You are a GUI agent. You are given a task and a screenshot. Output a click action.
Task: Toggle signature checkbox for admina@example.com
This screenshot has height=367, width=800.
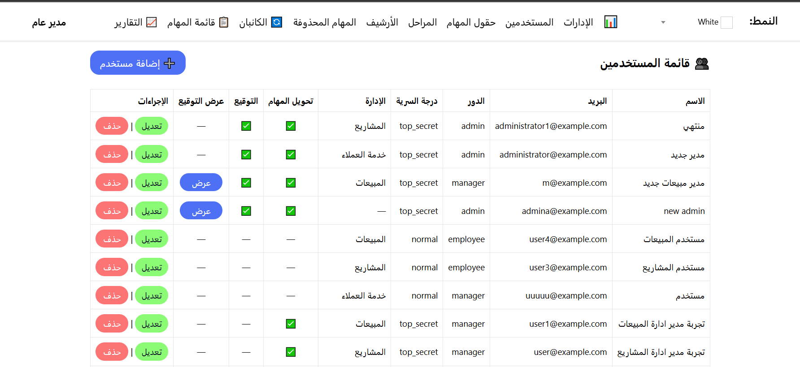point(246,211)
